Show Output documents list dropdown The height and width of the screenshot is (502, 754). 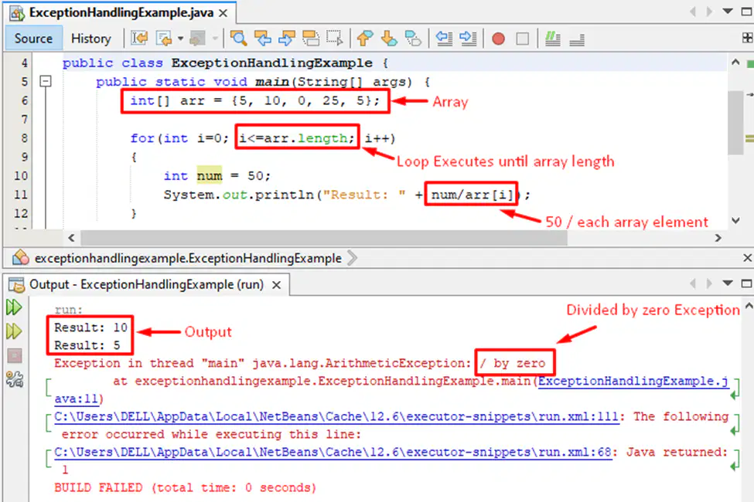(728, 283)
